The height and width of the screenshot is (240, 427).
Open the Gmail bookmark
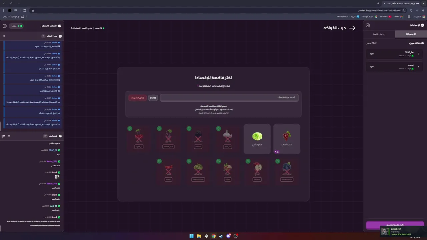(x=398, y=16)
